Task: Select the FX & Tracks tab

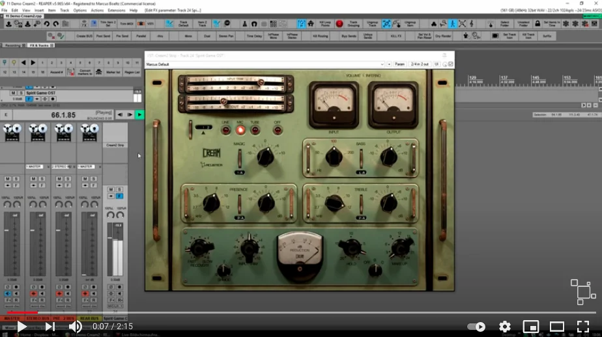Action: [40, 46]
